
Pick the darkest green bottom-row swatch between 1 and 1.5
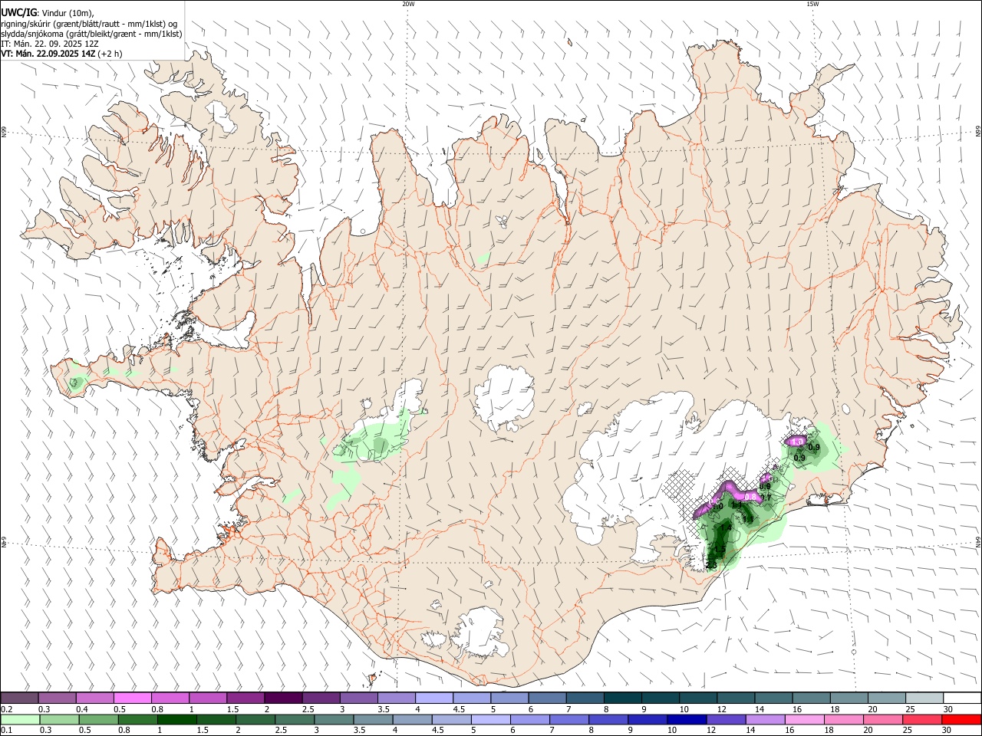pyautogui.click(x=176, y=720)
